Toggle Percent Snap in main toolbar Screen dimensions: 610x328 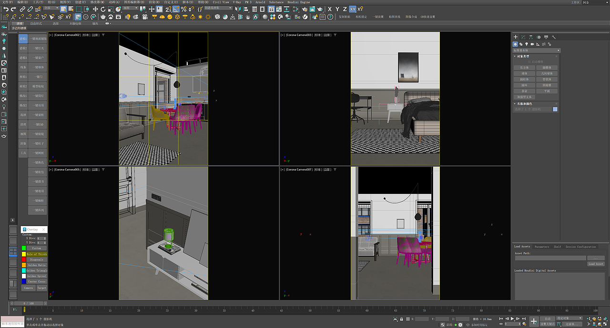[x=183, y=9]
